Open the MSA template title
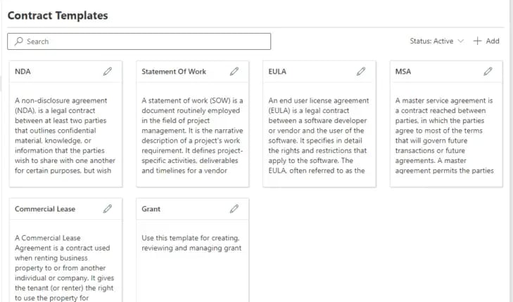Screen dimensions: 513x302 coord(403,72)
